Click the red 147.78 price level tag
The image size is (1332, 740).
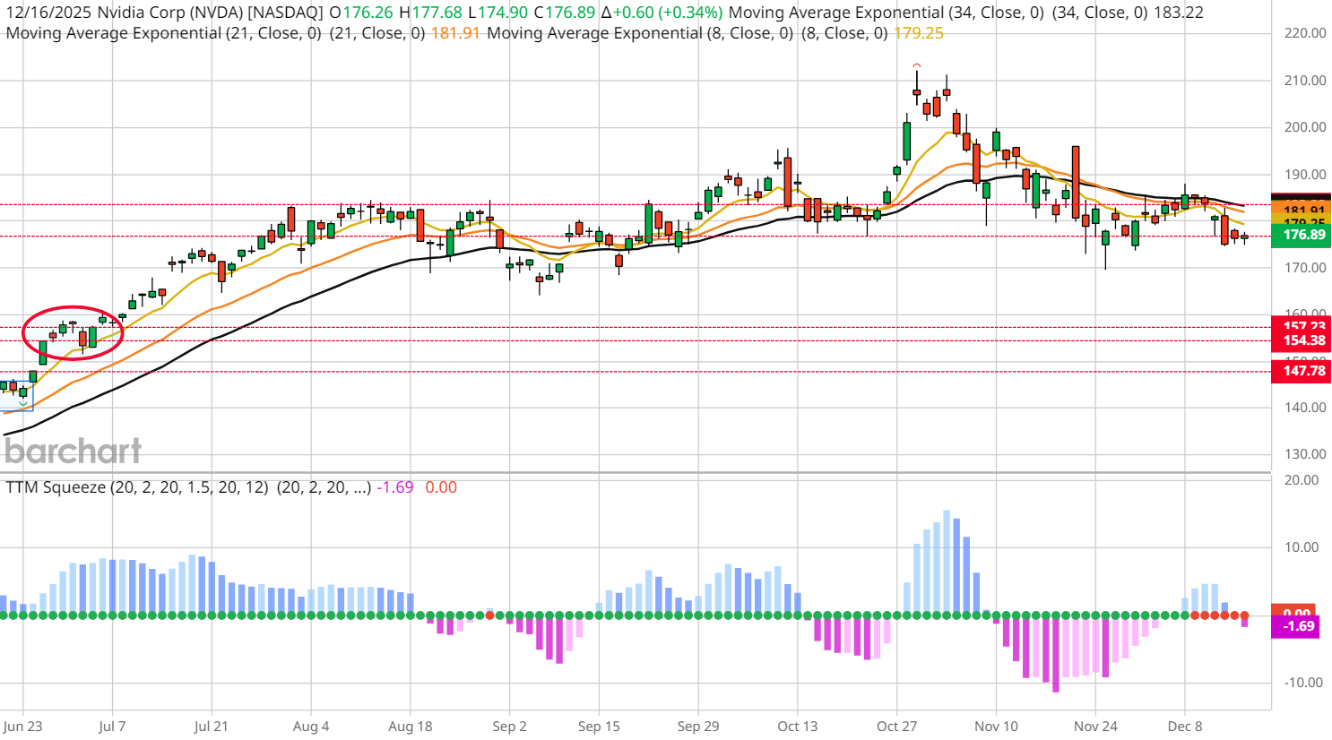[x=1302, y=371]
